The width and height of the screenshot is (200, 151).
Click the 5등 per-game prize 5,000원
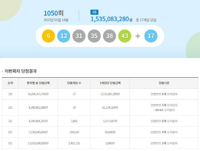pyautogui.click(x=110, y=143)
